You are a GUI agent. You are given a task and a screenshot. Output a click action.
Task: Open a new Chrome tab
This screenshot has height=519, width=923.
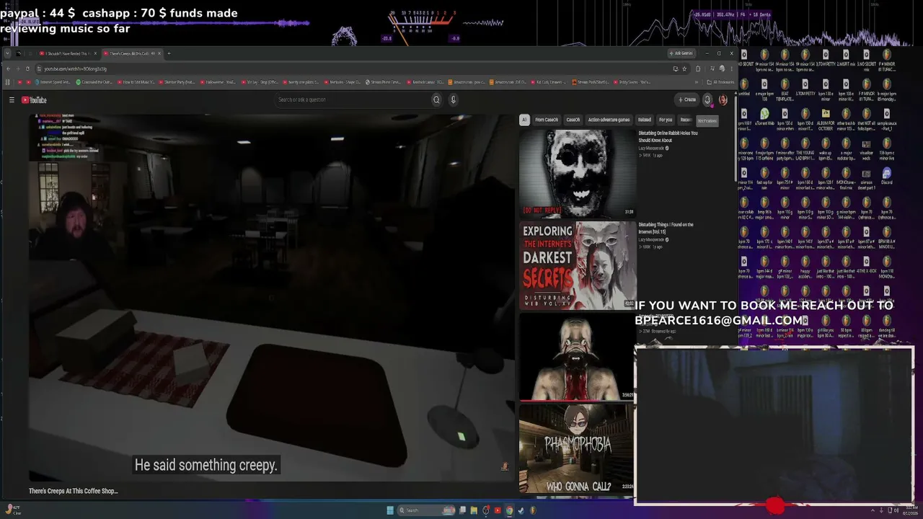click(169, 53)
